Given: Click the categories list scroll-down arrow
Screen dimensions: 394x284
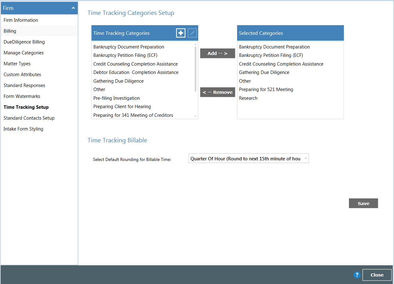Looking at the screenshot, I should [196, 116].
